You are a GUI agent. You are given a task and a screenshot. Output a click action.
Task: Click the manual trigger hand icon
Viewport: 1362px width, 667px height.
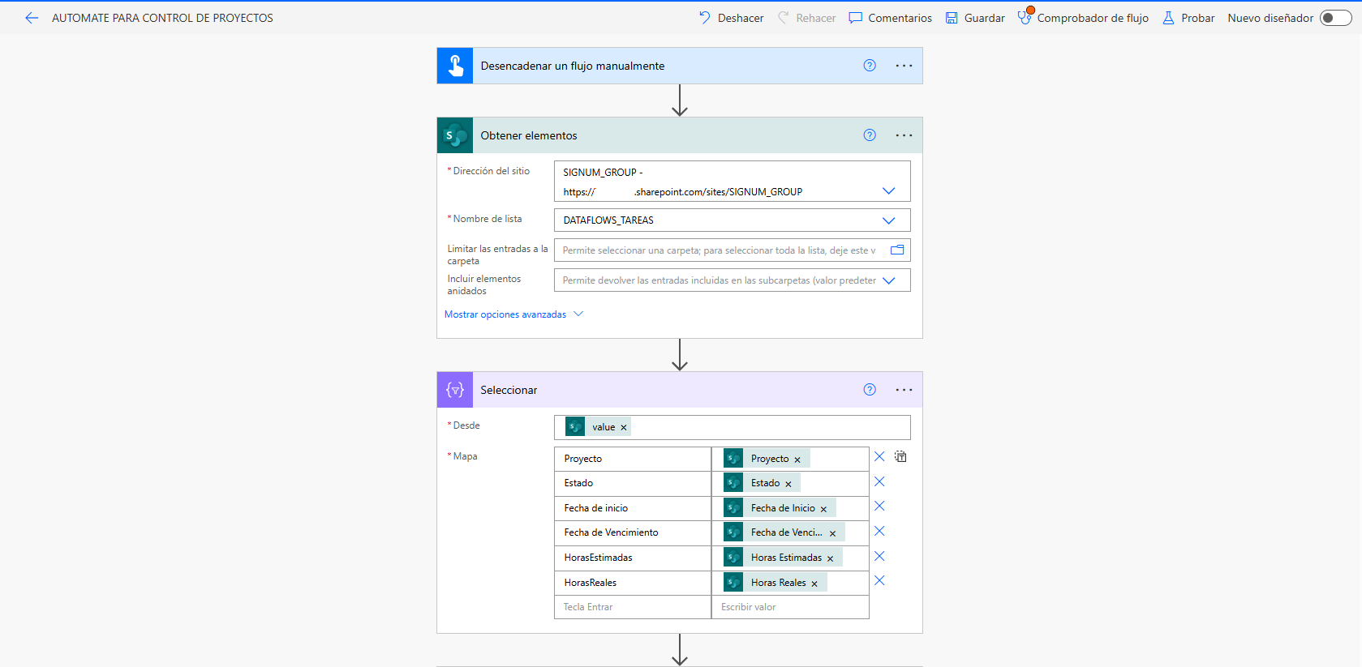[455, 66]
